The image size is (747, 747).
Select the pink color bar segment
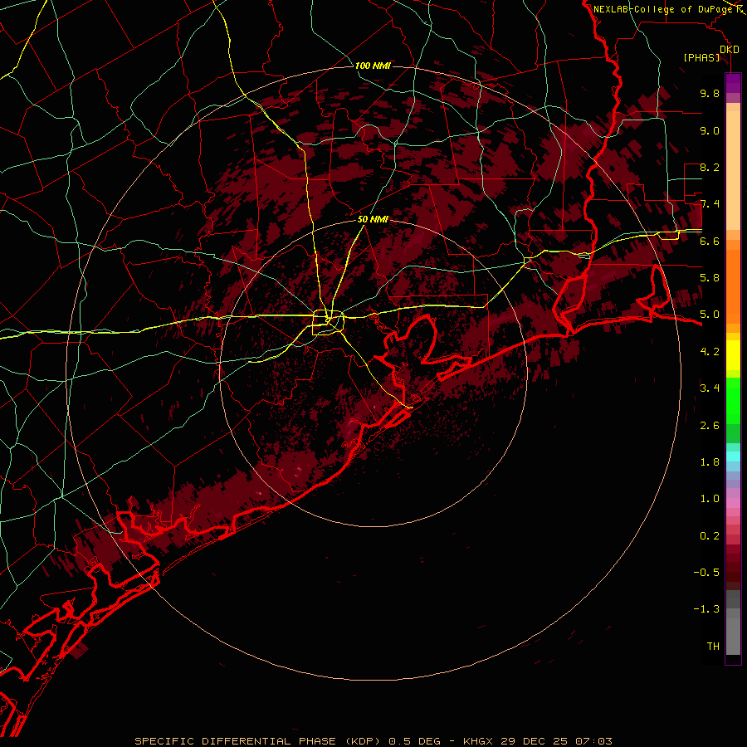click(x=733, y=503)
